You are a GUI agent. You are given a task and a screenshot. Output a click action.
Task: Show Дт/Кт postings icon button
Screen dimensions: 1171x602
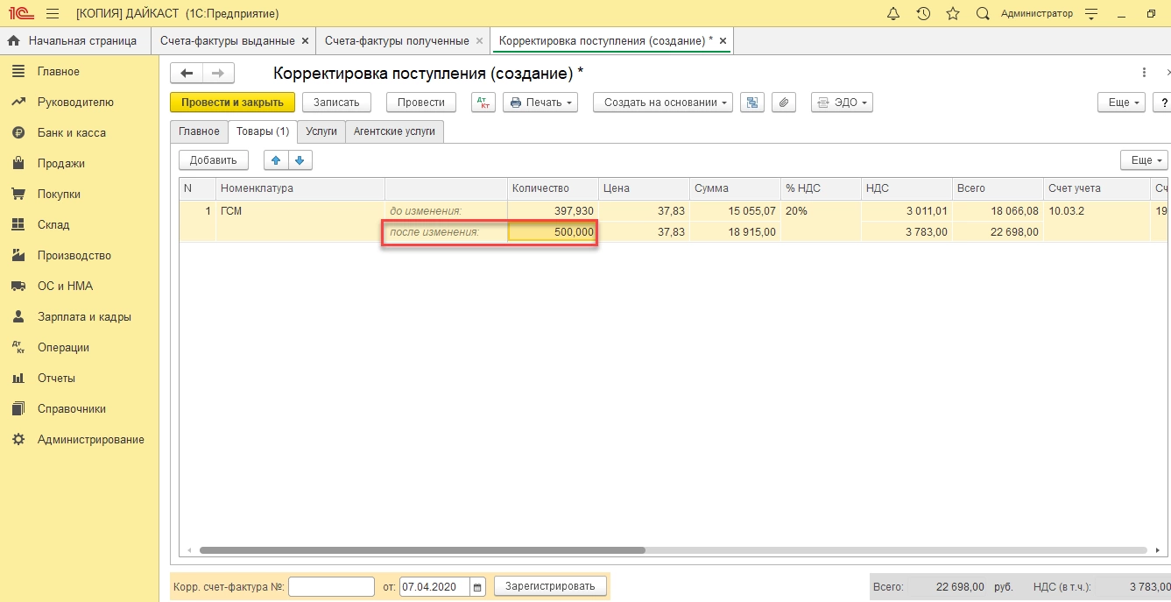click(x=483, y=103)
